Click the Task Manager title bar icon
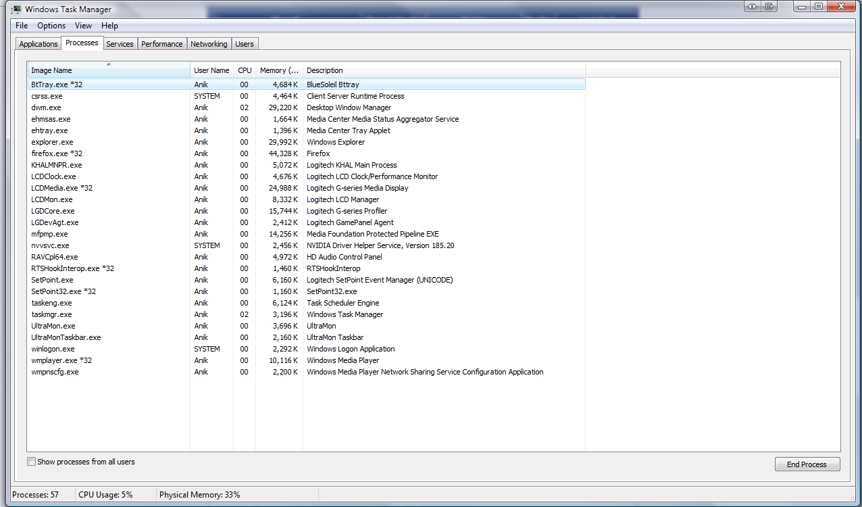This screenshot has width=862, height=507. click(16, 9)
